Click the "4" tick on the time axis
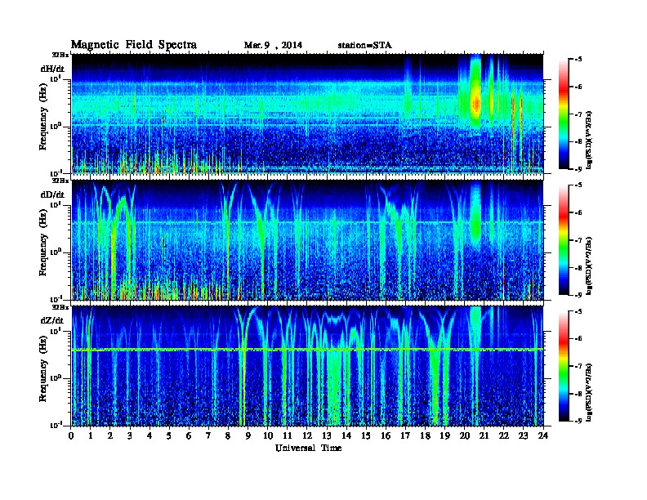Screen dimensions: 647x500 pyautogui.click(x=149, y=435)
